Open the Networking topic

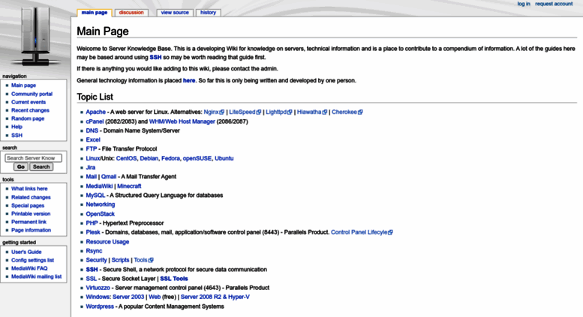point(101,205)
